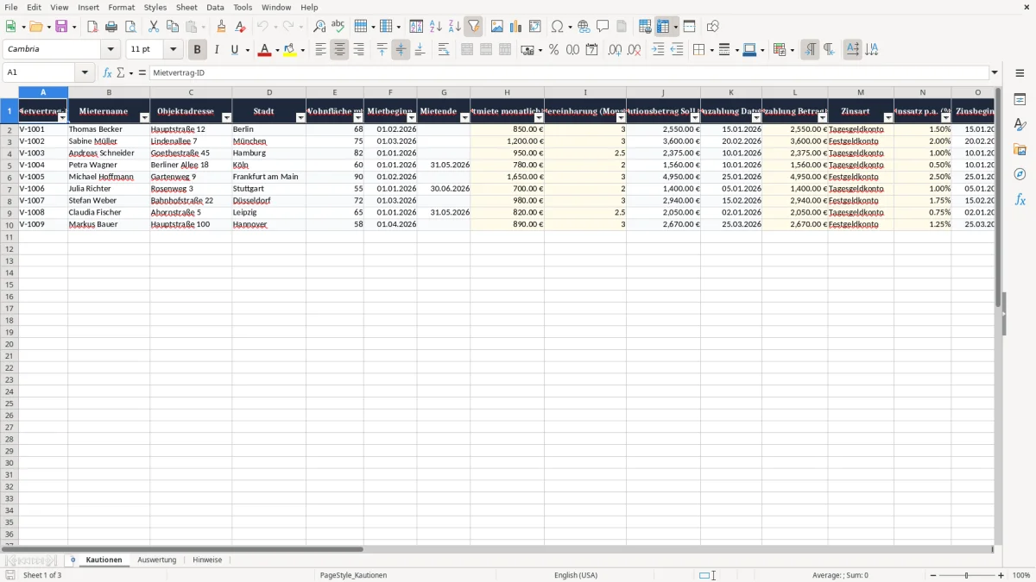
Task: Open the Tools menu
Action: coord(243,7)
